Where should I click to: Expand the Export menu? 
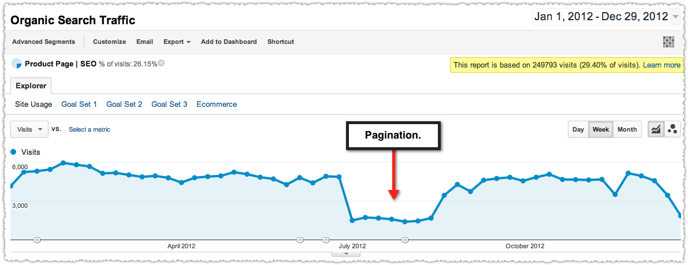(177, 42)
